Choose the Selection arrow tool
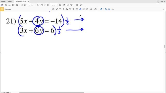166x93 pixels. 38,5
